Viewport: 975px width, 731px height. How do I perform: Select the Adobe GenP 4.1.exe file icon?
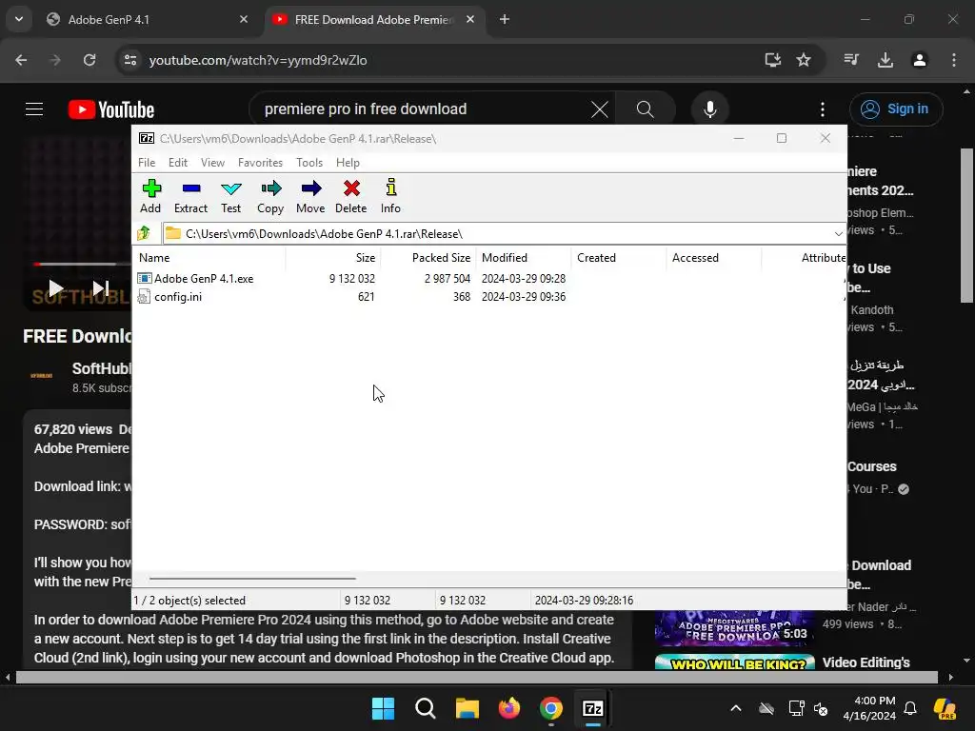tap(145, 279)
